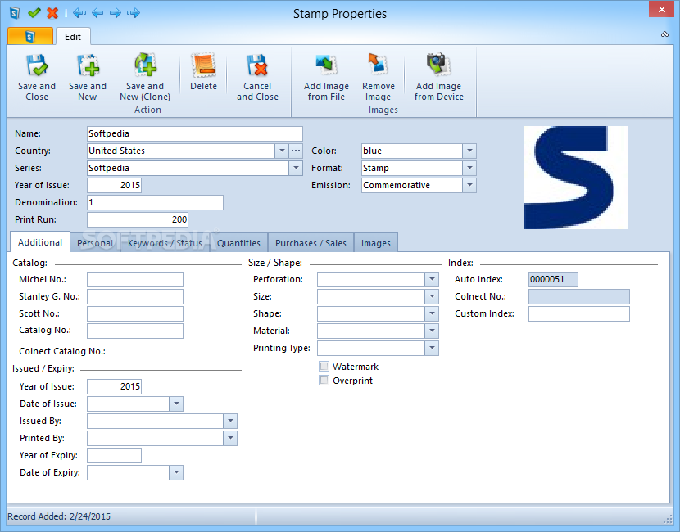Screen dimensions: 680x532
Task: Click the Remove Image icon
Action: pos(378,64)
